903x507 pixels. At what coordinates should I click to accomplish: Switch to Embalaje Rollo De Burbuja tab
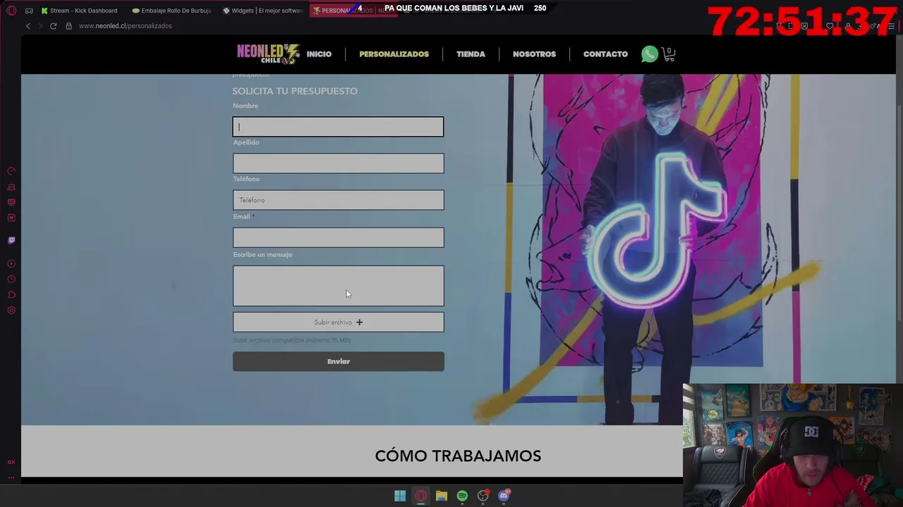[171, 11]
